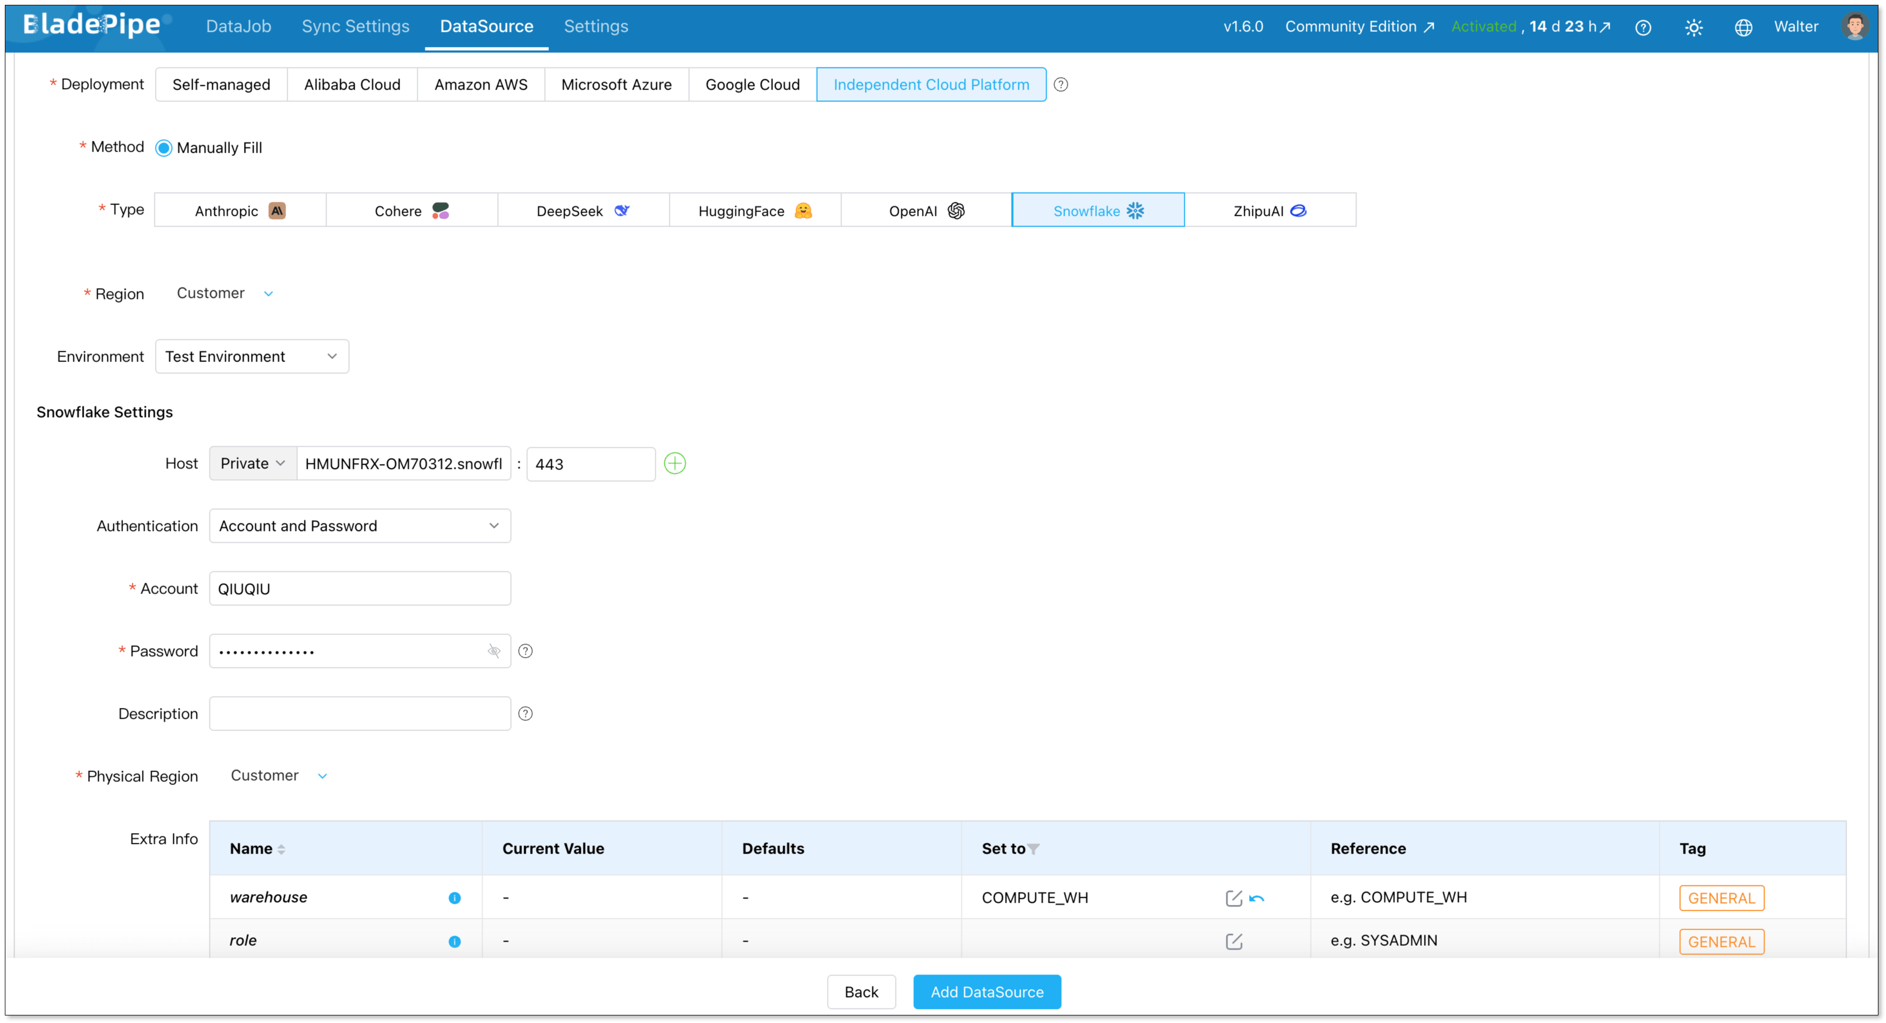The width and height of the screenshot is (1886, 1023).
Task: Toggle password visibility eye icon
Action: 494,651
